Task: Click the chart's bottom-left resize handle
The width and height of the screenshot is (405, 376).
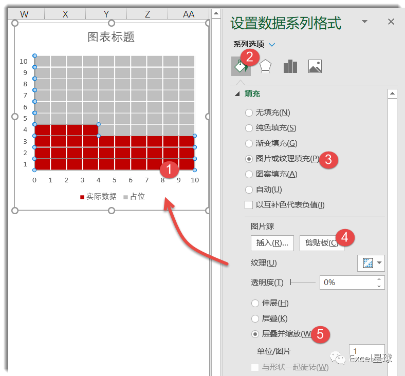Action: pos(15,211)
